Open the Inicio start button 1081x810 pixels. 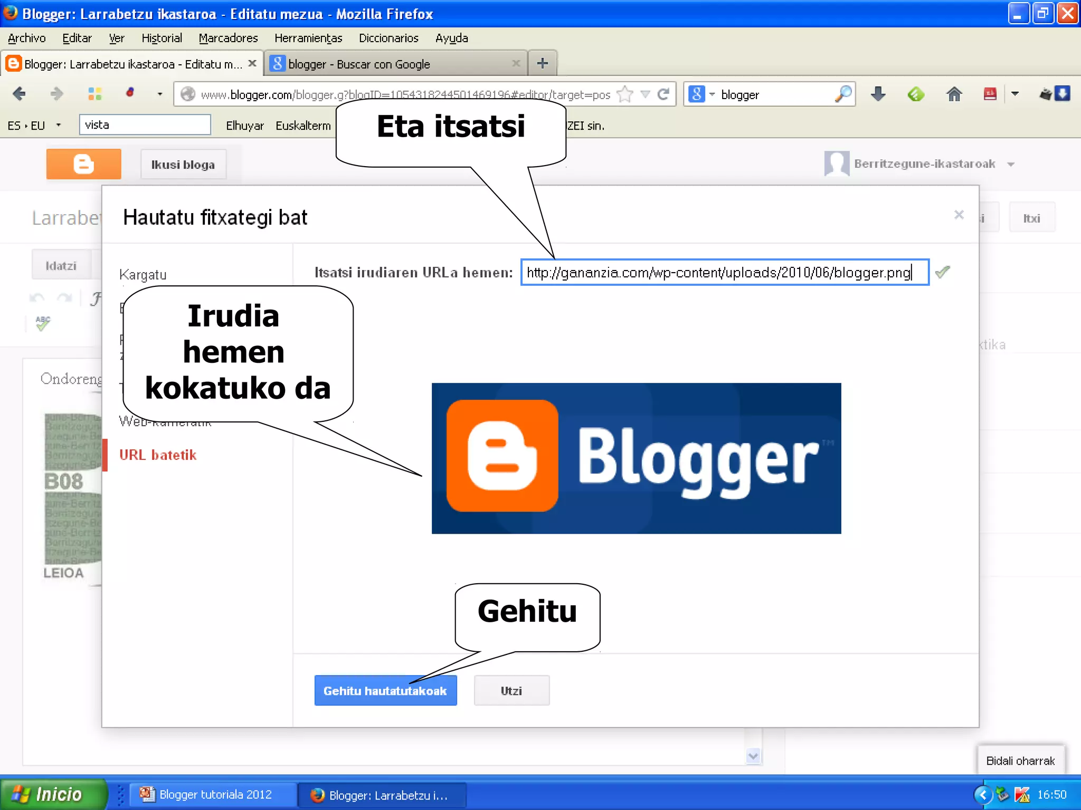coord(53,795)
